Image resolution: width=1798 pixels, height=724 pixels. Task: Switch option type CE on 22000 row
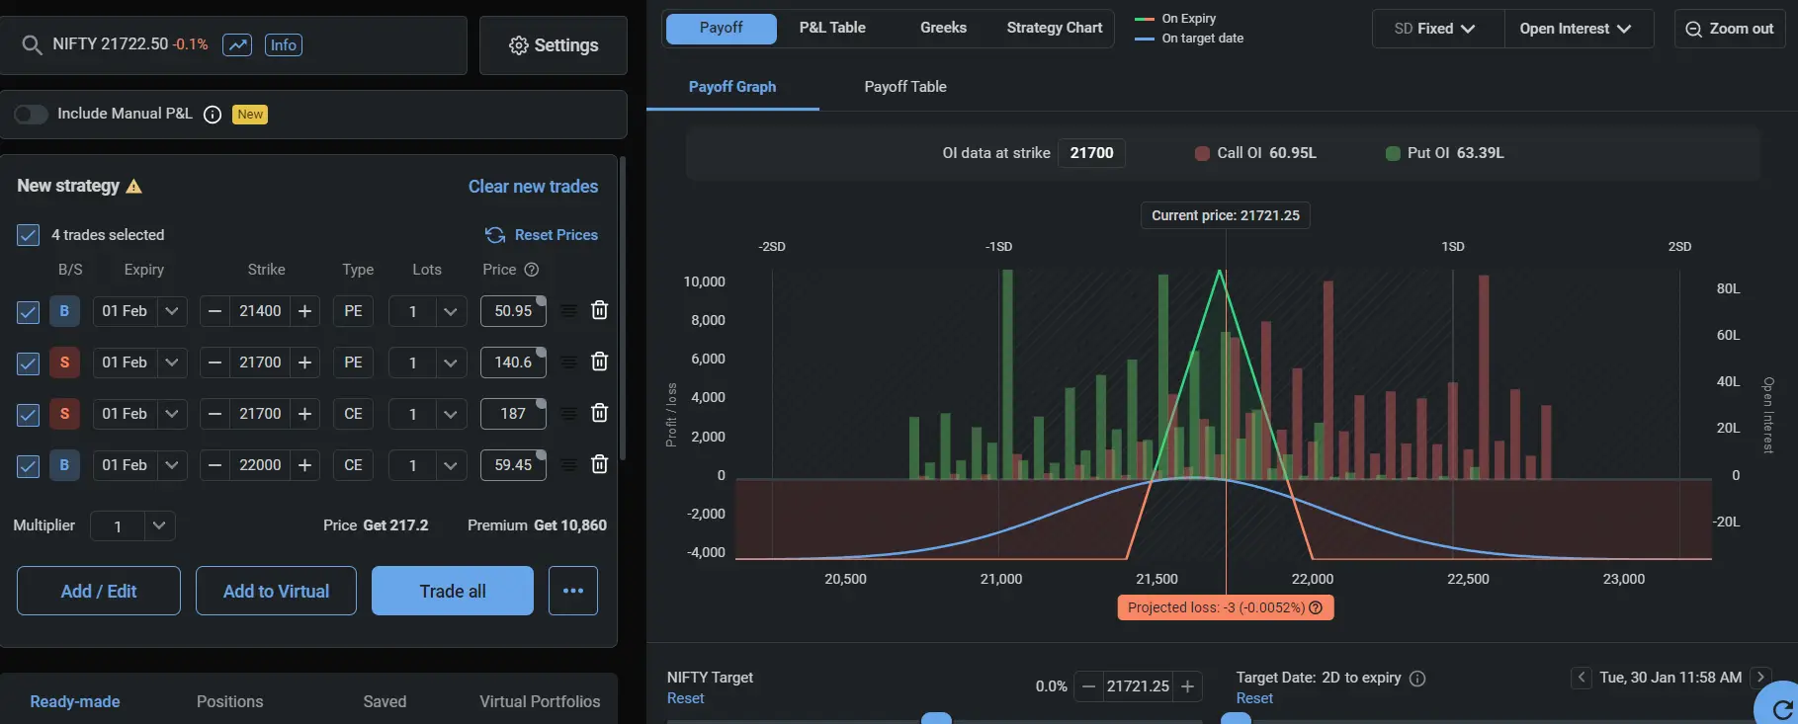click(x=353, y=465)
